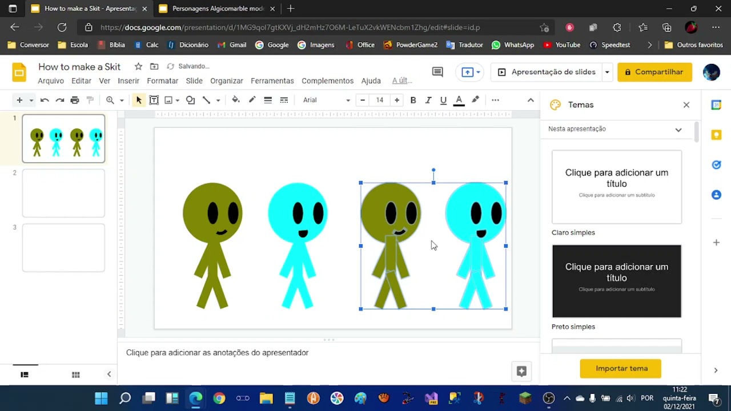Open the Apresentação de slides dropdown arrow
The image size is (731, 411).
pos(607,72)
